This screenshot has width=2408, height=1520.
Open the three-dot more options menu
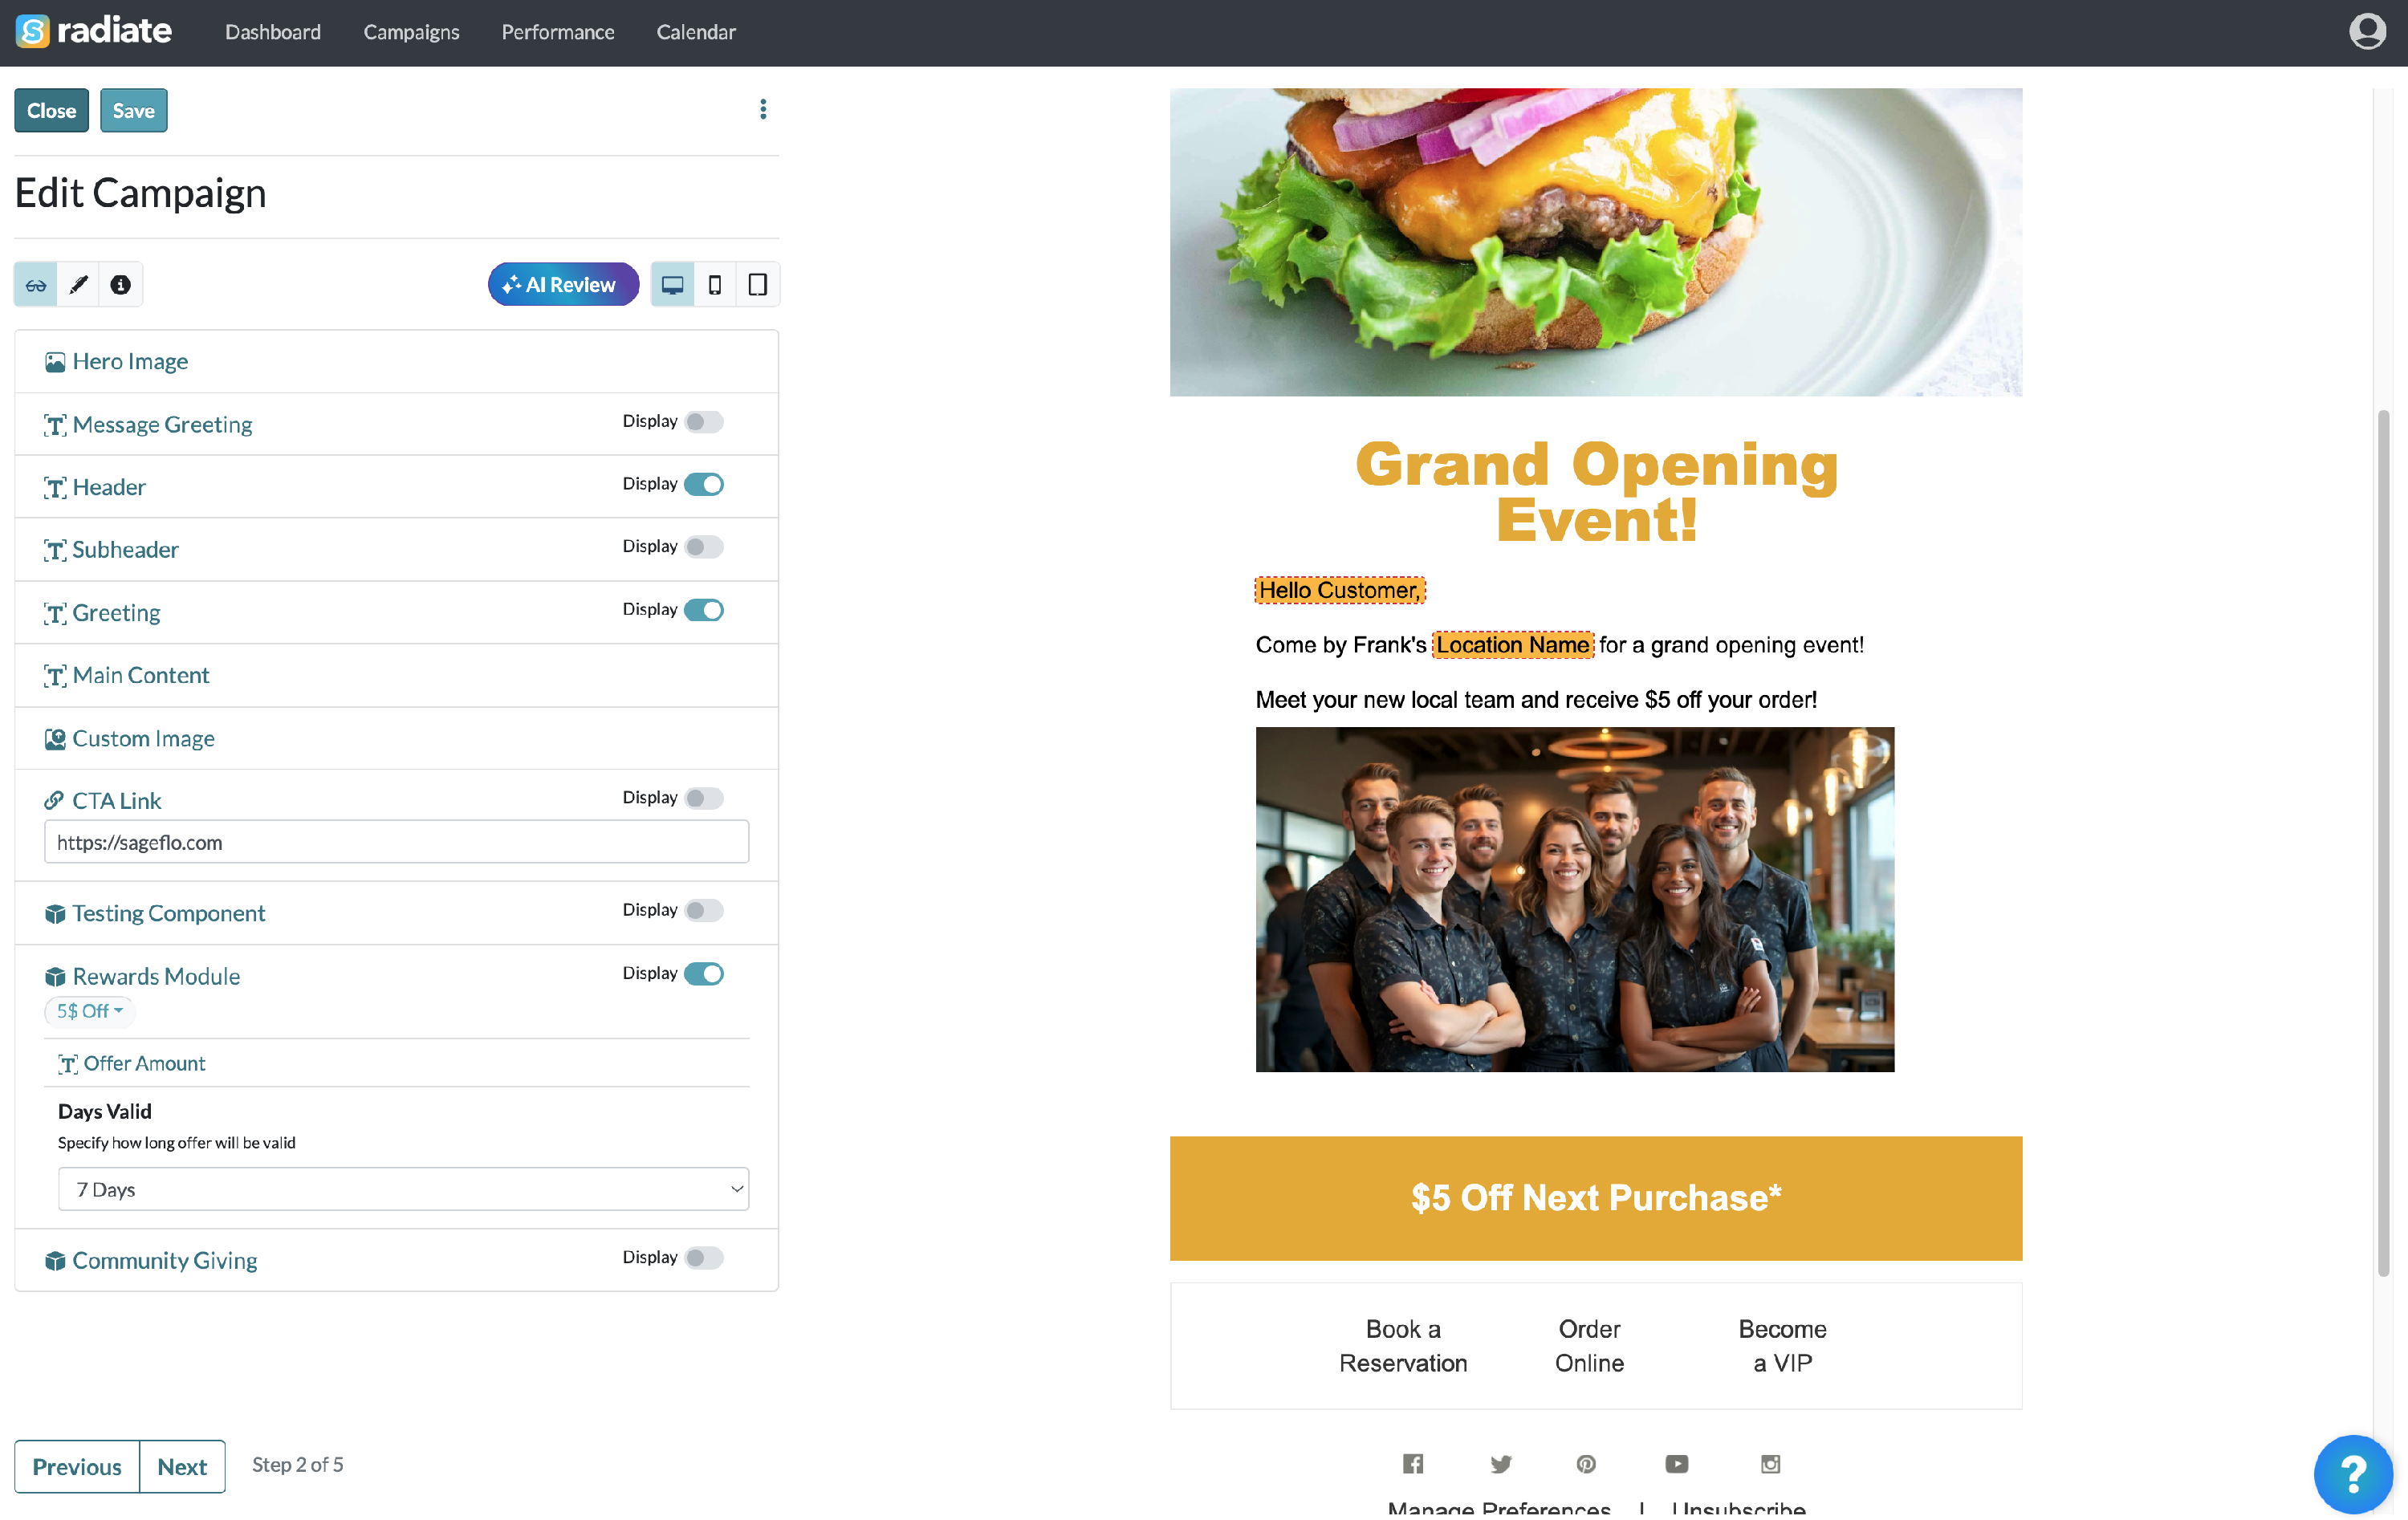(x=763, y=109)
